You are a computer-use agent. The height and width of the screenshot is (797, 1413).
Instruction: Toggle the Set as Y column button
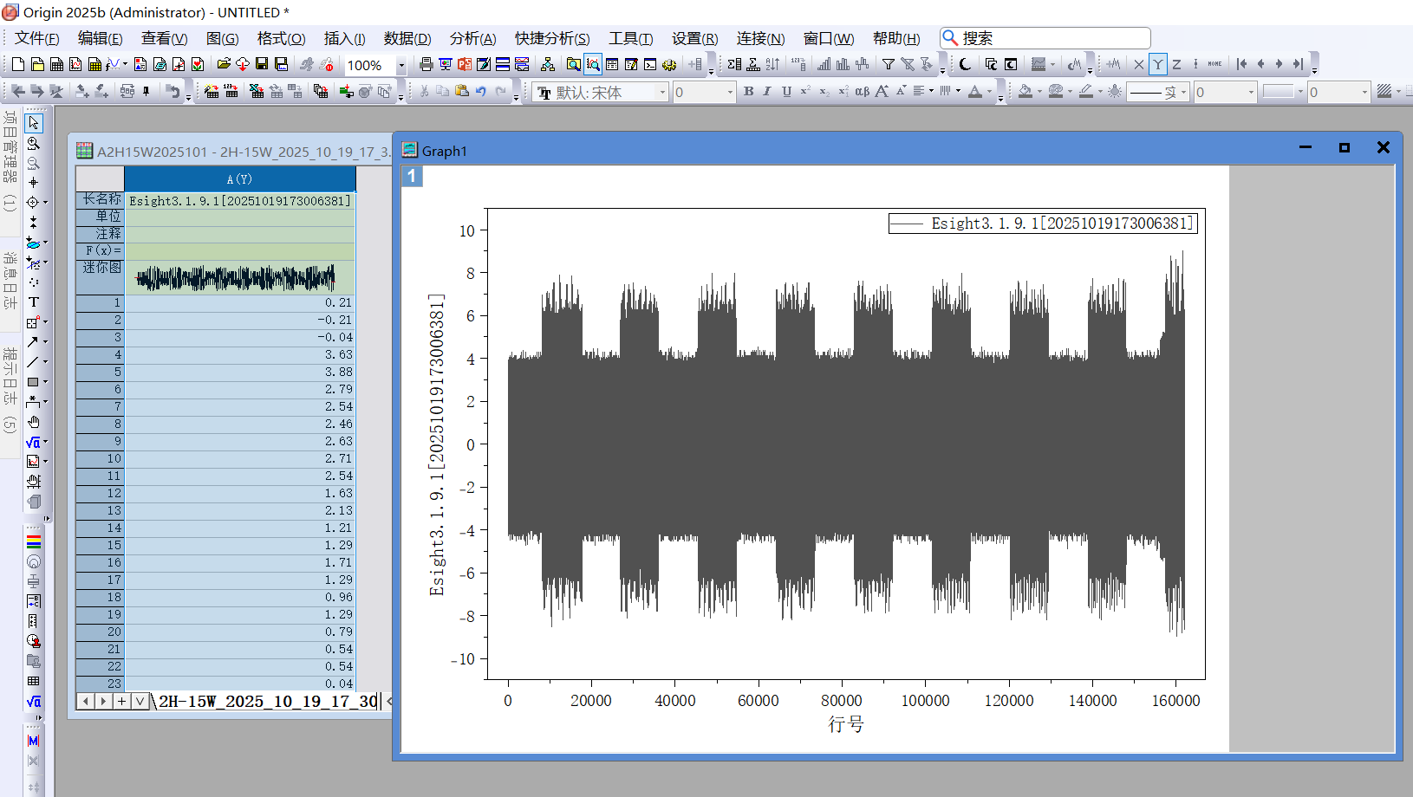point(1157,65)
